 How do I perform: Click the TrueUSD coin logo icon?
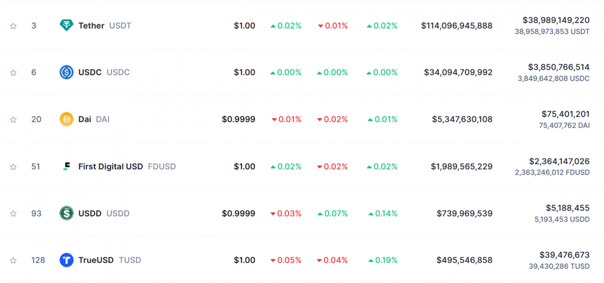[66, 260]
